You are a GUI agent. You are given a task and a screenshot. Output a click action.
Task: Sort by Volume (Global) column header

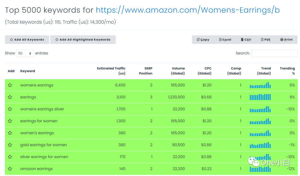pyautogui.click(x=178, y=71)
